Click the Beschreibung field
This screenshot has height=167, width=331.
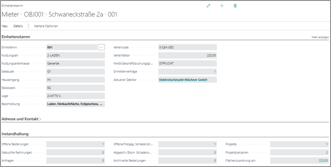point(75,104)
